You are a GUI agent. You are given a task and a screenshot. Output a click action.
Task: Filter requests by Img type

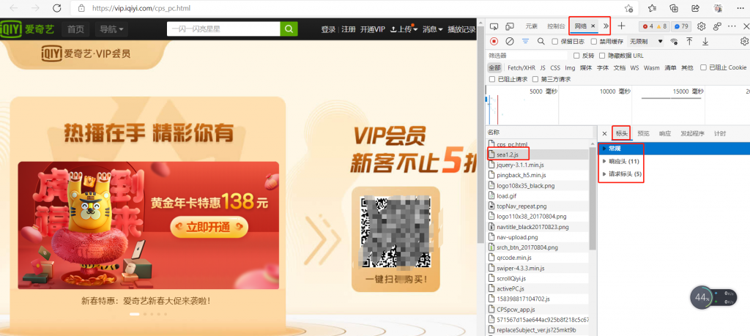click(x=570, y=67)
